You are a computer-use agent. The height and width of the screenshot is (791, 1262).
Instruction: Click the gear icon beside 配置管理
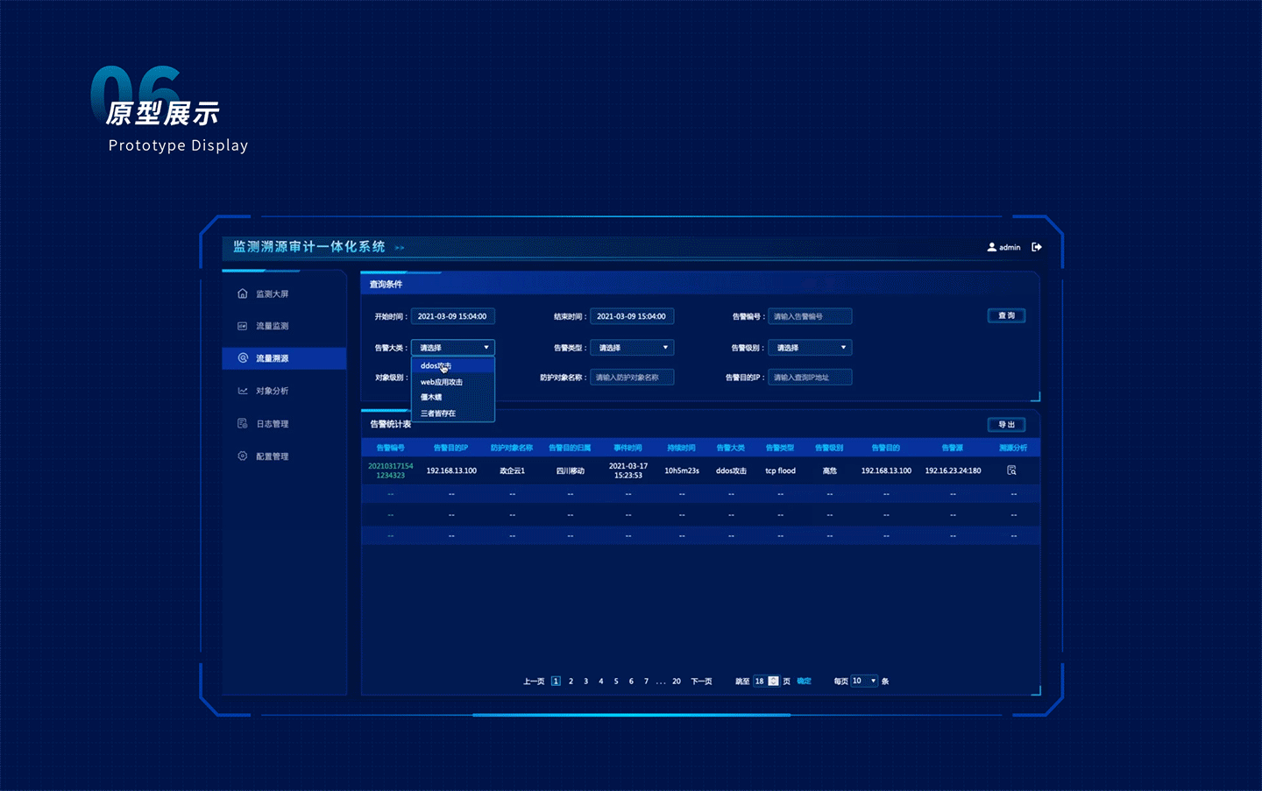pyautogui.click(x=243, y=456)
